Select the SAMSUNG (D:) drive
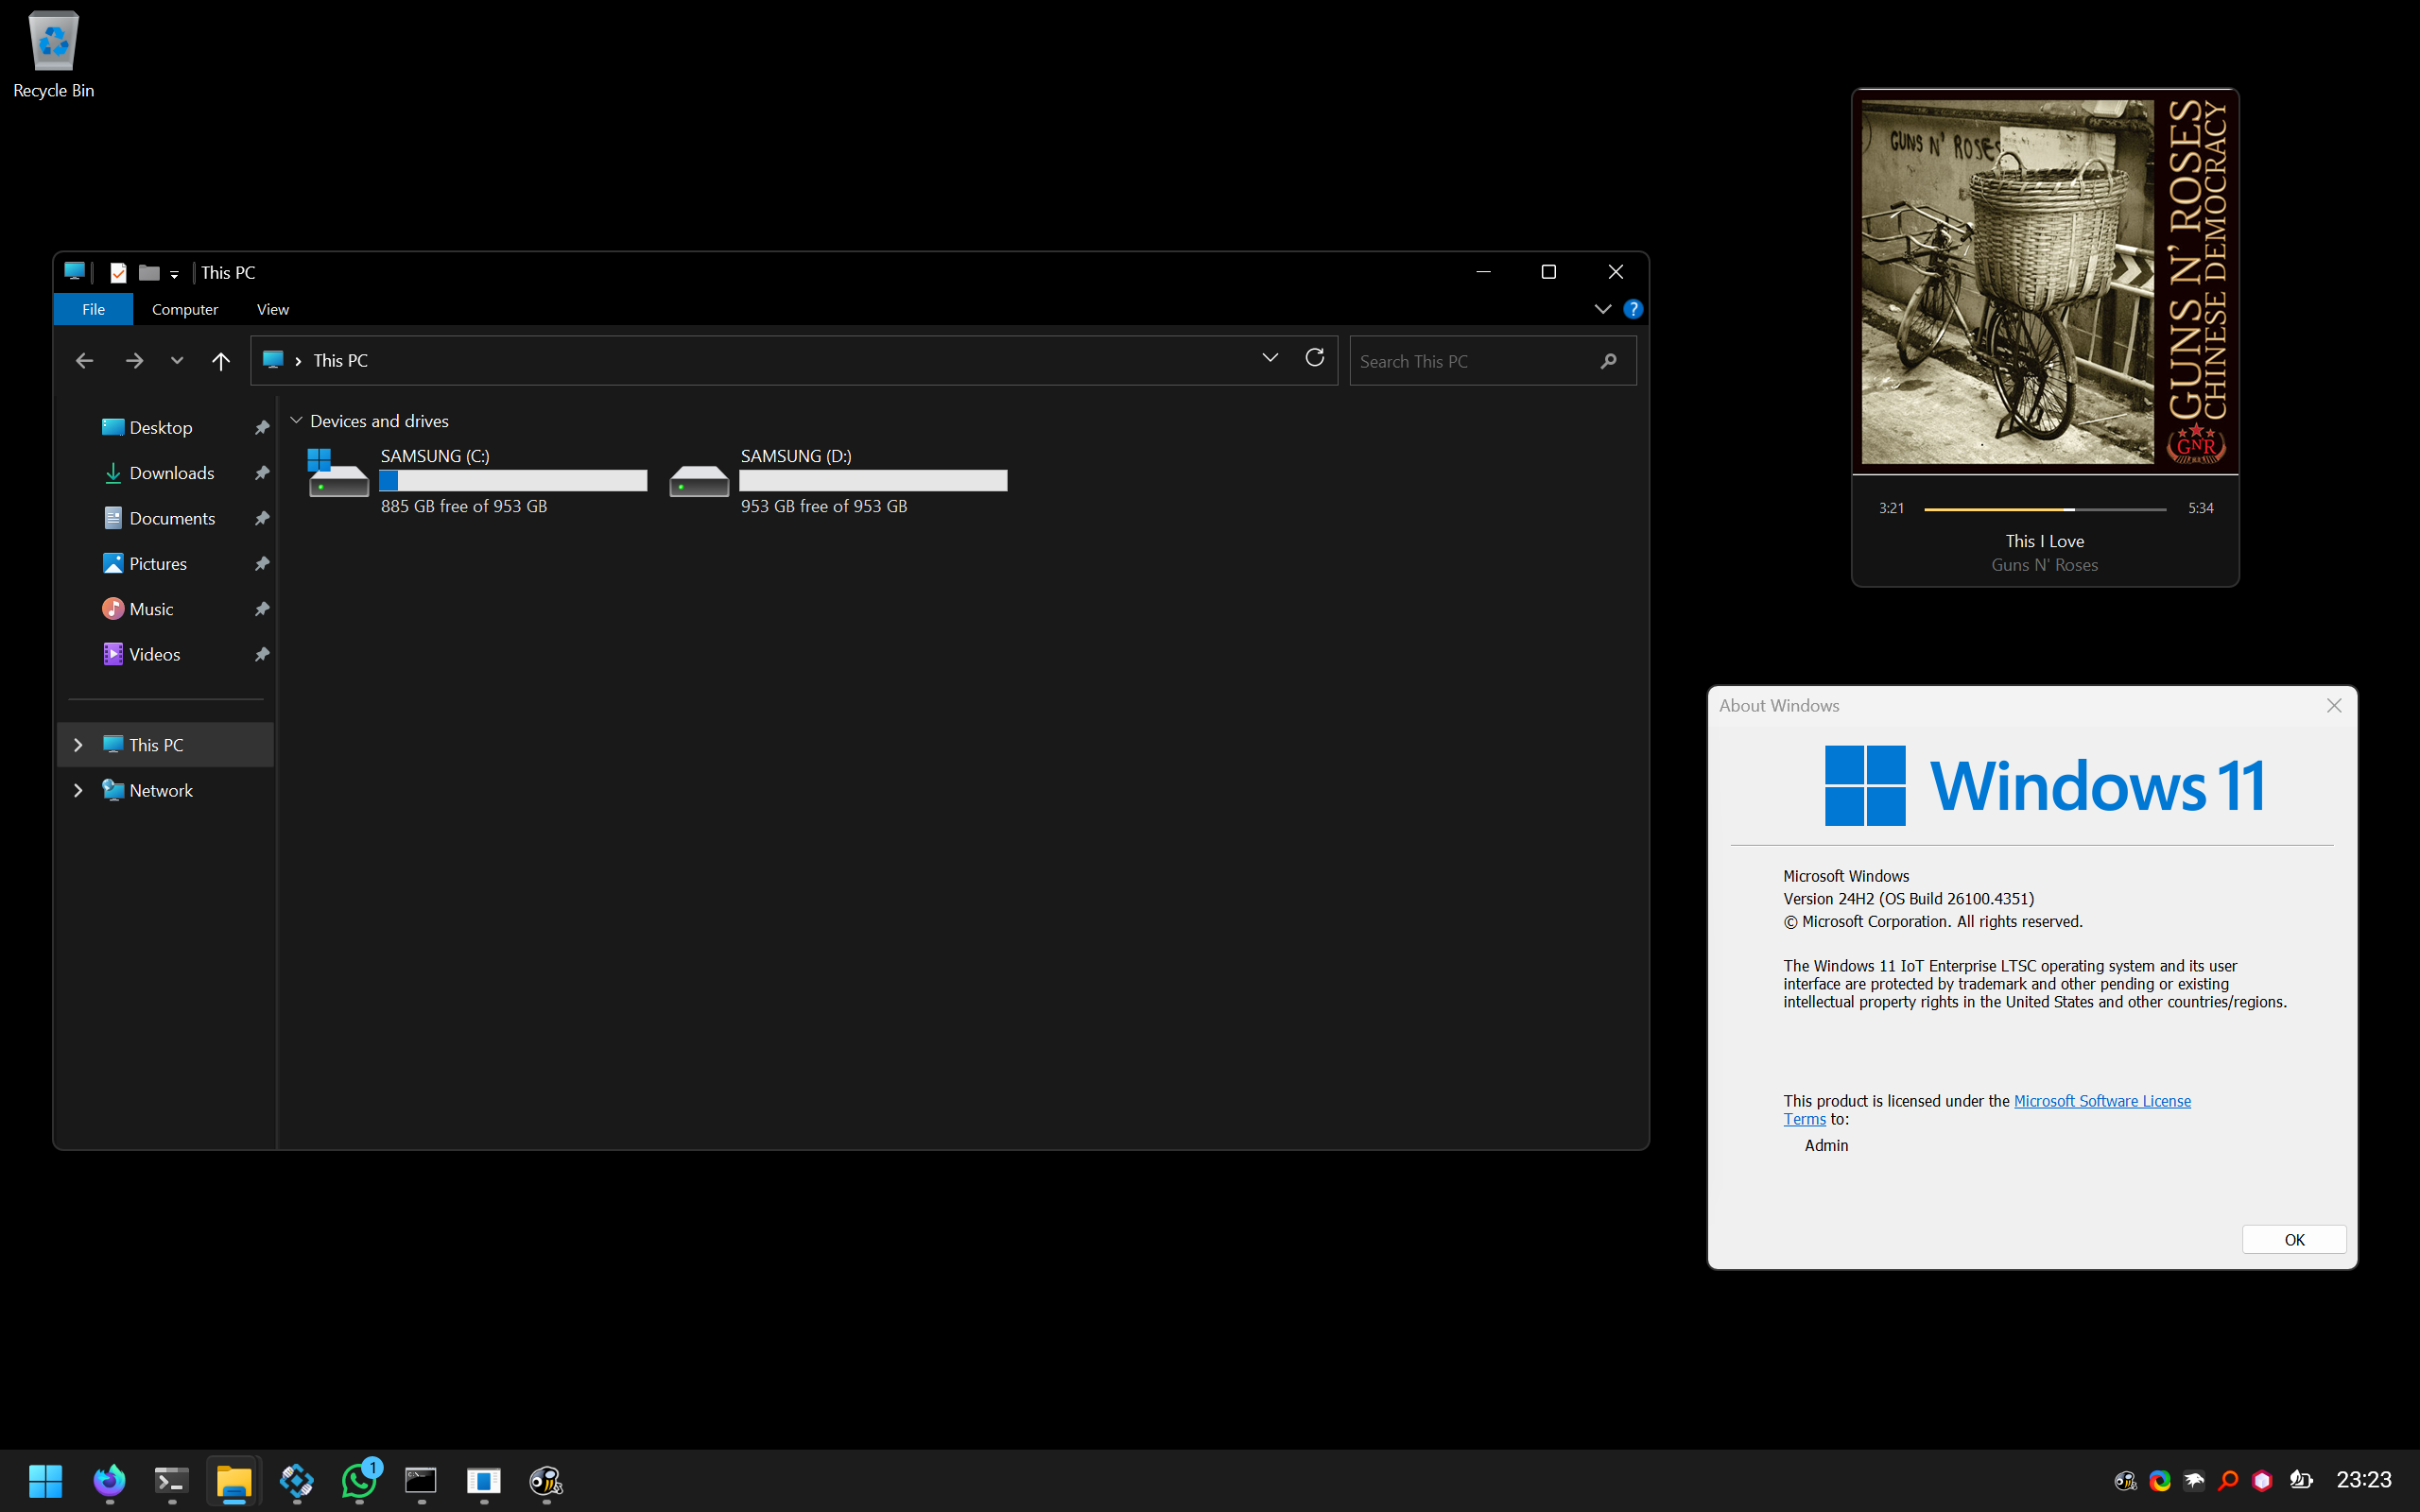 [x=838, y=480]
